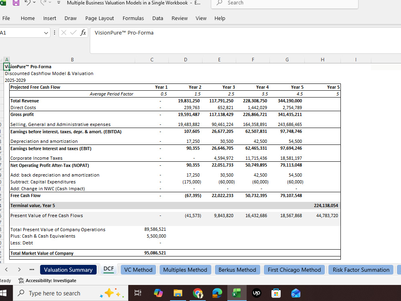Open Outlook from taskbar
This screenshot has width=401, height=301.
(296, 293)
